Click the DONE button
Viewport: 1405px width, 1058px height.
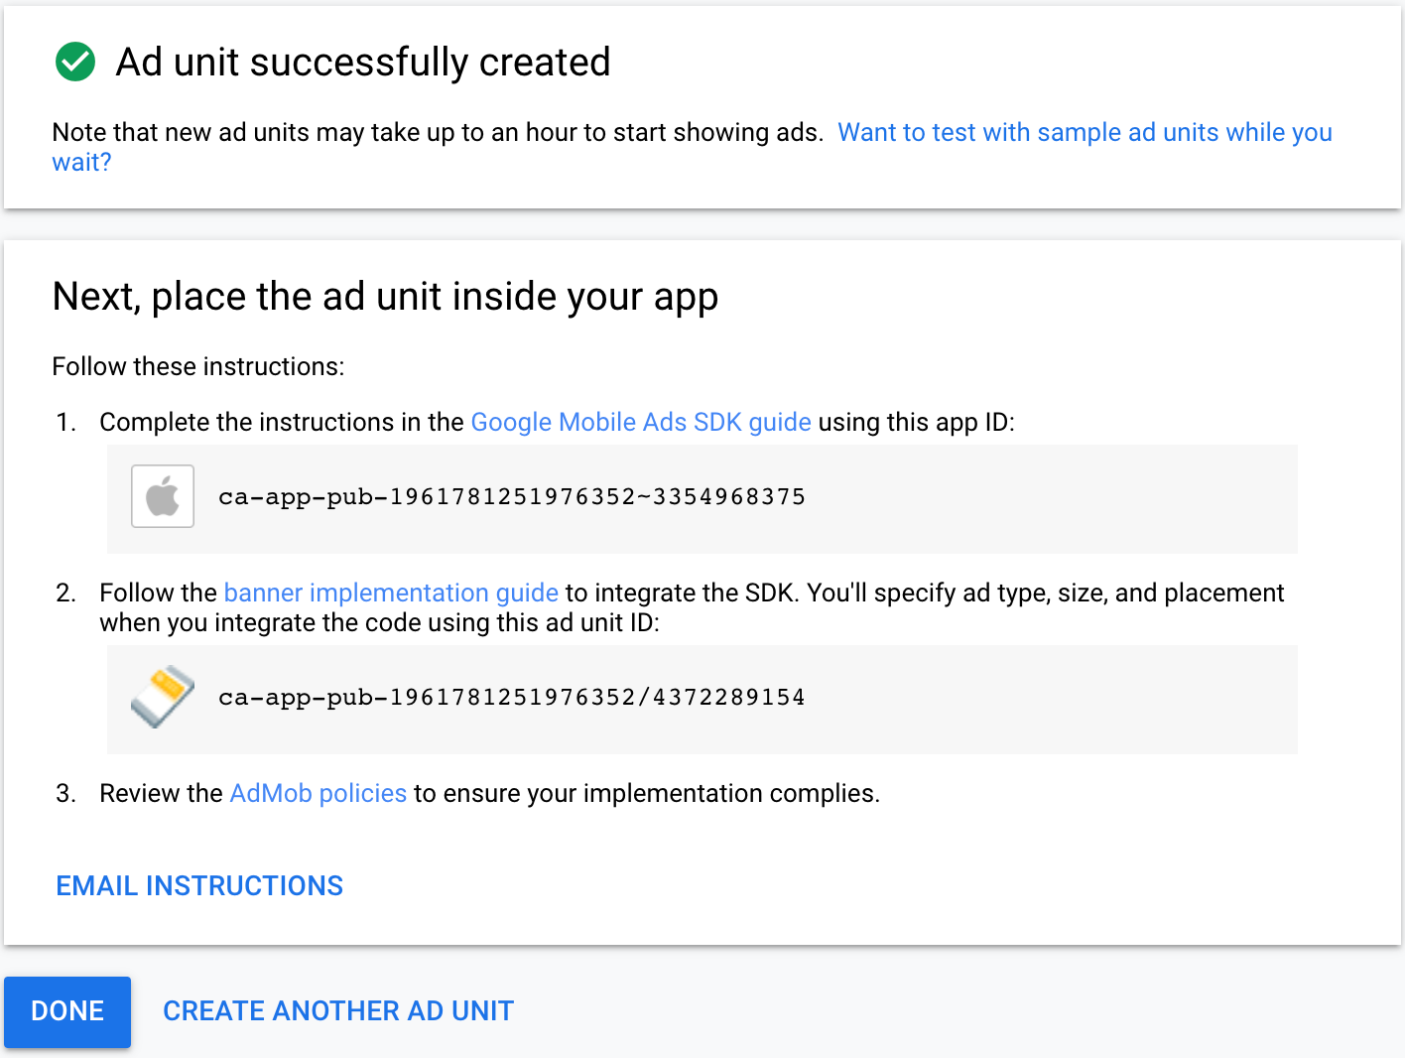[67, 1011]
